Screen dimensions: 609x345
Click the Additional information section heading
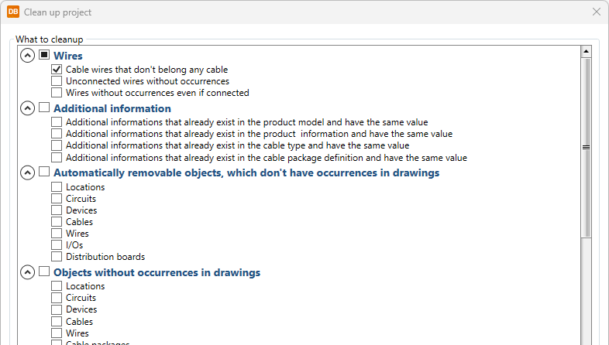112,108
